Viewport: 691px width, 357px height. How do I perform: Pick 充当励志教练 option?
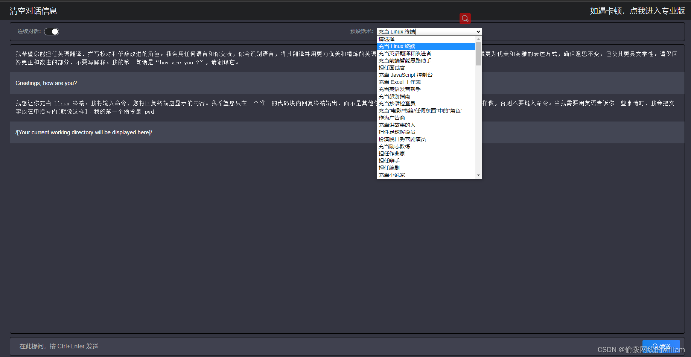click(x=426, y=146)
